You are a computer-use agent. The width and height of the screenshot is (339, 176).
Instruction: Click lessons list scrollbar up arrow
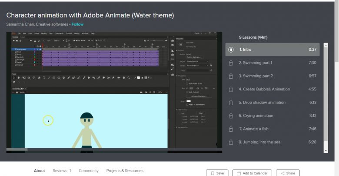pos(326,45)
